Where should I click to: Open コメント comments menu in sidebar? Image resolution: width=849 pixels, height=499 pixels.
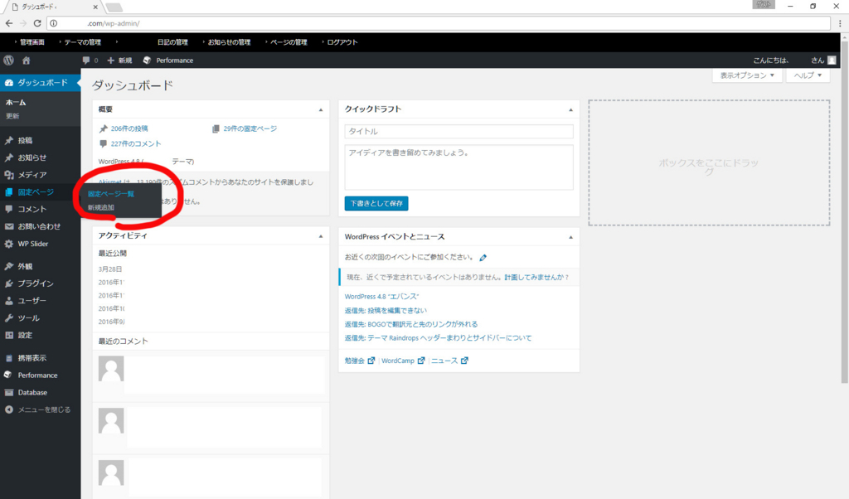coord(40,209)
